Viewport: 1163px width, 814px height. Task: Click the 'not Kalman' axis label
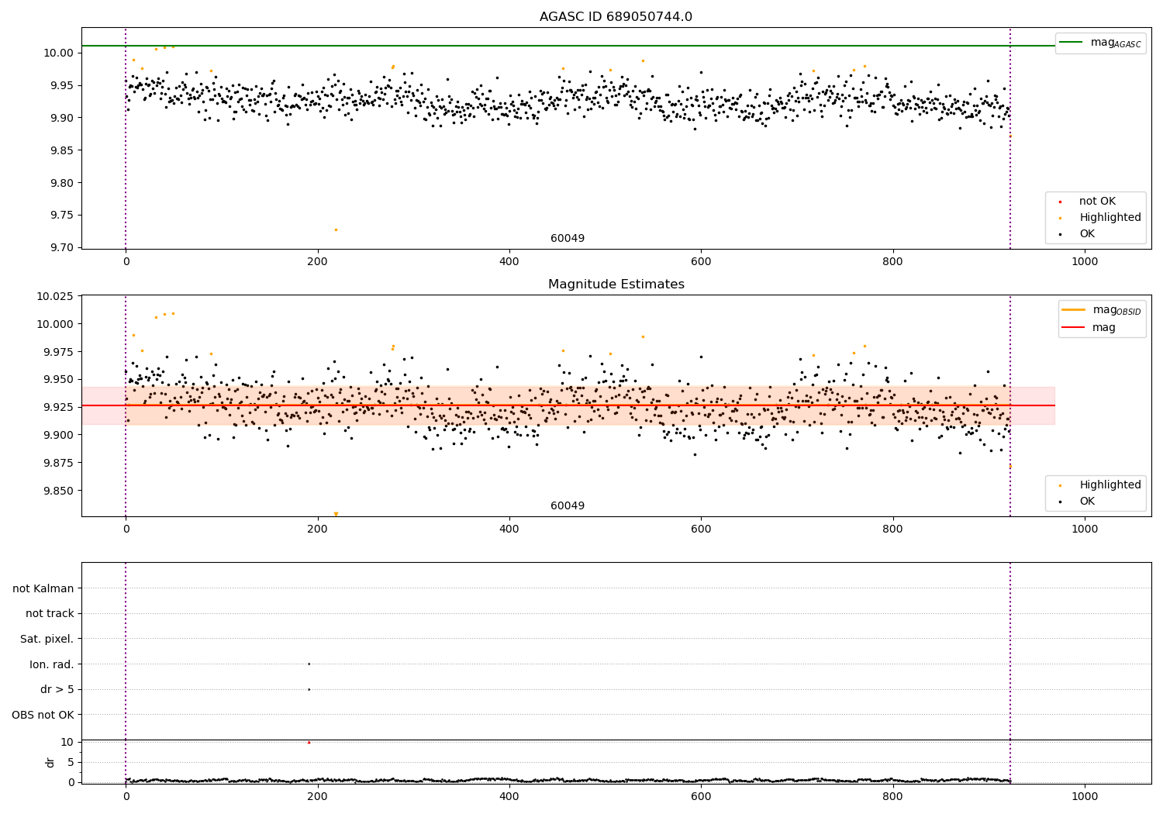(x=43, y=588)
